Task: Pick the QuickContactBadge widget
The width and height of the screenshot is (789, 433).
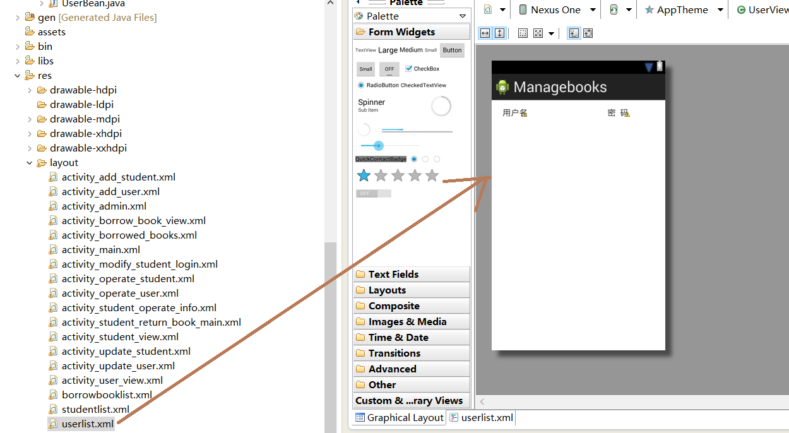Action: click(381, 159)
